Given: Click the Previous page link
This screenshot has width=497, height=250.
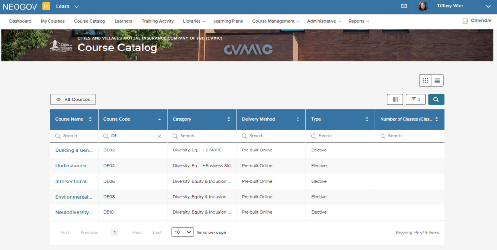Looking at the screenshot, I should click(x=89, y=232).
